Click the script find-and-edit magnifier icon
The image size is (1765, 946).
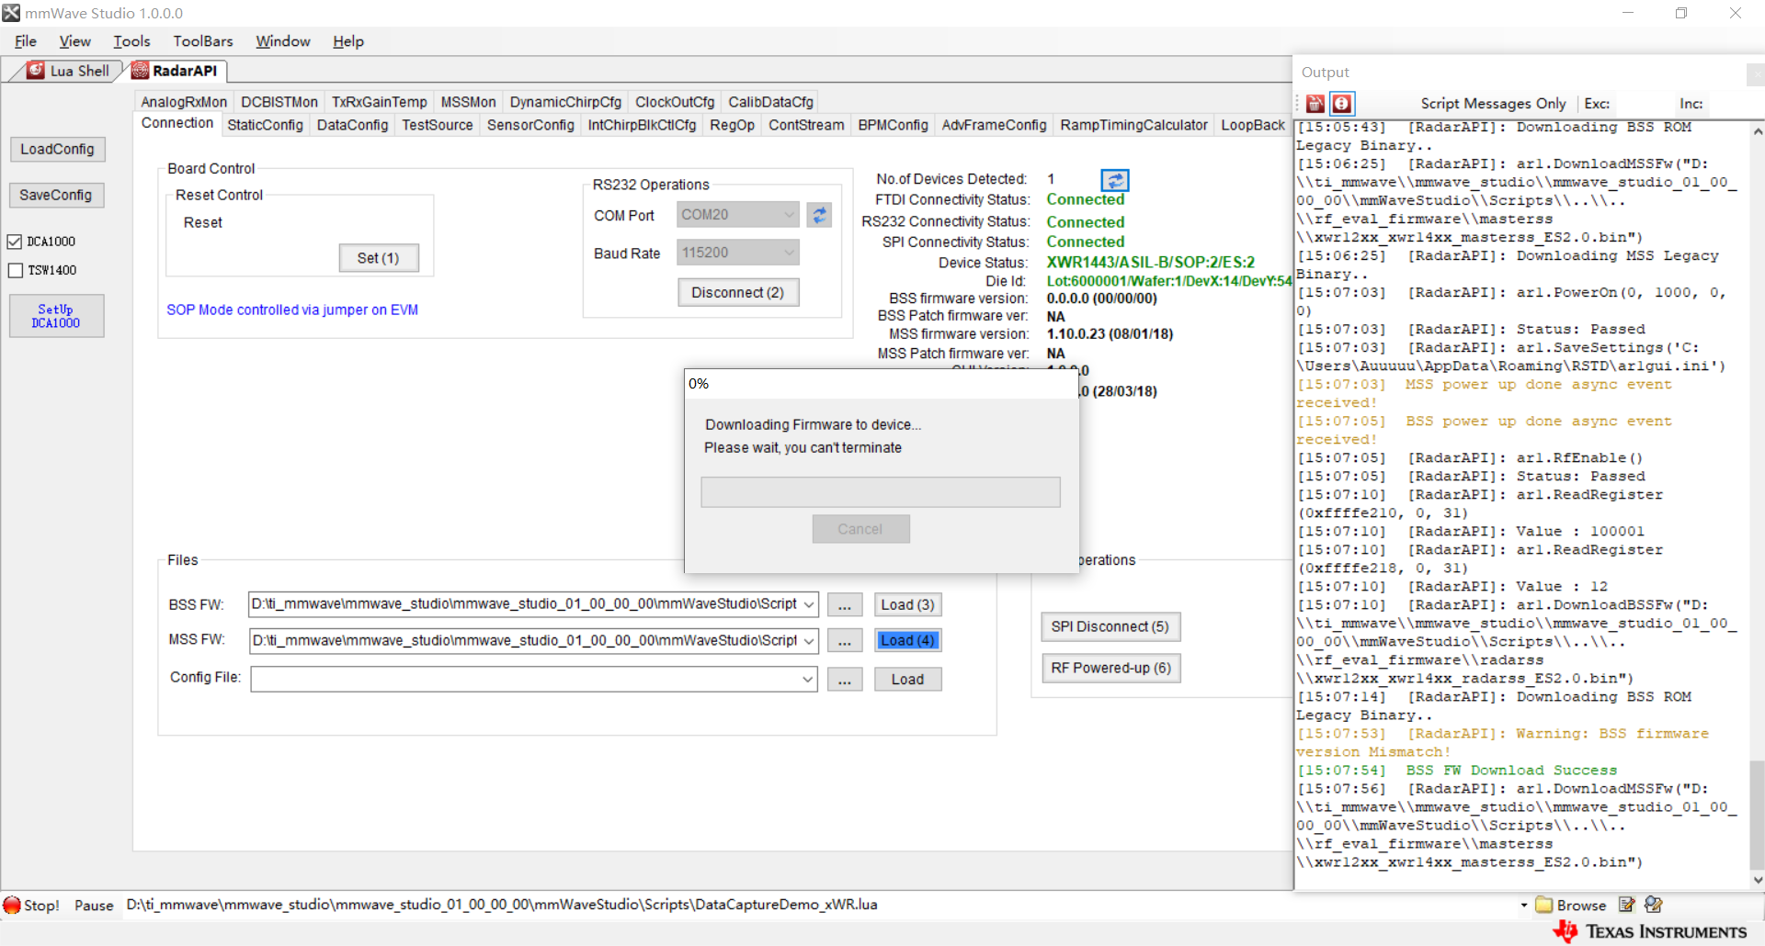pyautogui.click(x=1653, y=905)
